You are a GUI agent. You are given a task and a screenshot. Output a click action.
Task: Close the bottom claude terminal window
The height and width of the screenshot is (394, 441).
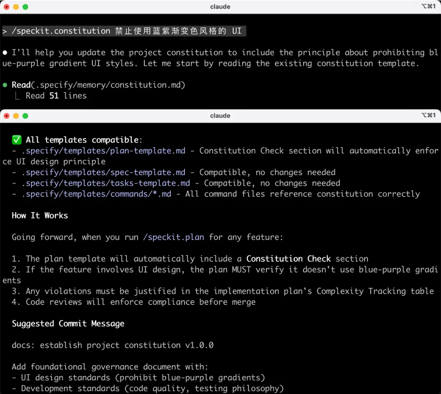point(7,116)
